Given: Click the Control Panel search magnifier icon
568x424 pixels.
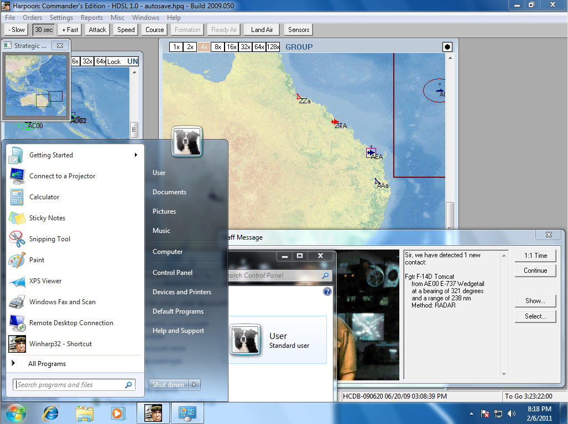Looking at the screenshot, I should (326, 275).
